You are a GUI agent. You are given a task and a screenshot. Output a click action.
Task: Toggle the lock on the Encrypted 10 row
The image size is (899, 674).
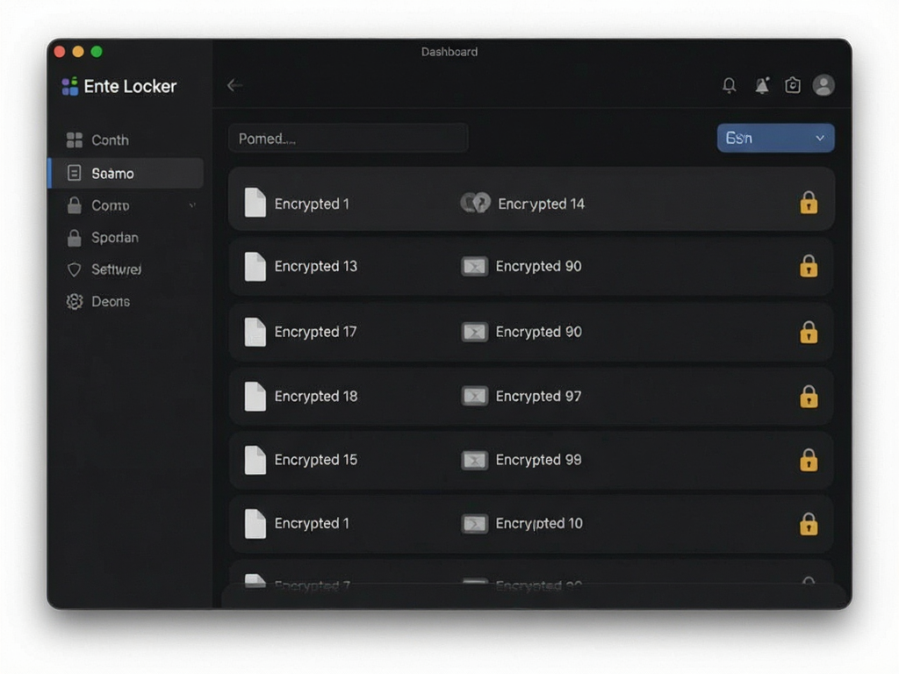click(809, 523)
